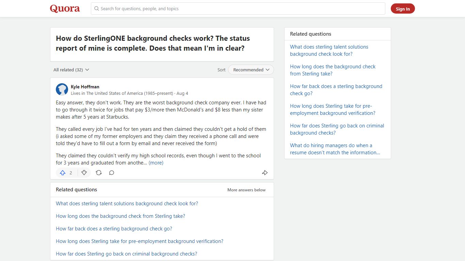Screen dimensions: 465x261
Task: Open the Recommended sort dropdown
Action: (251, 70)
